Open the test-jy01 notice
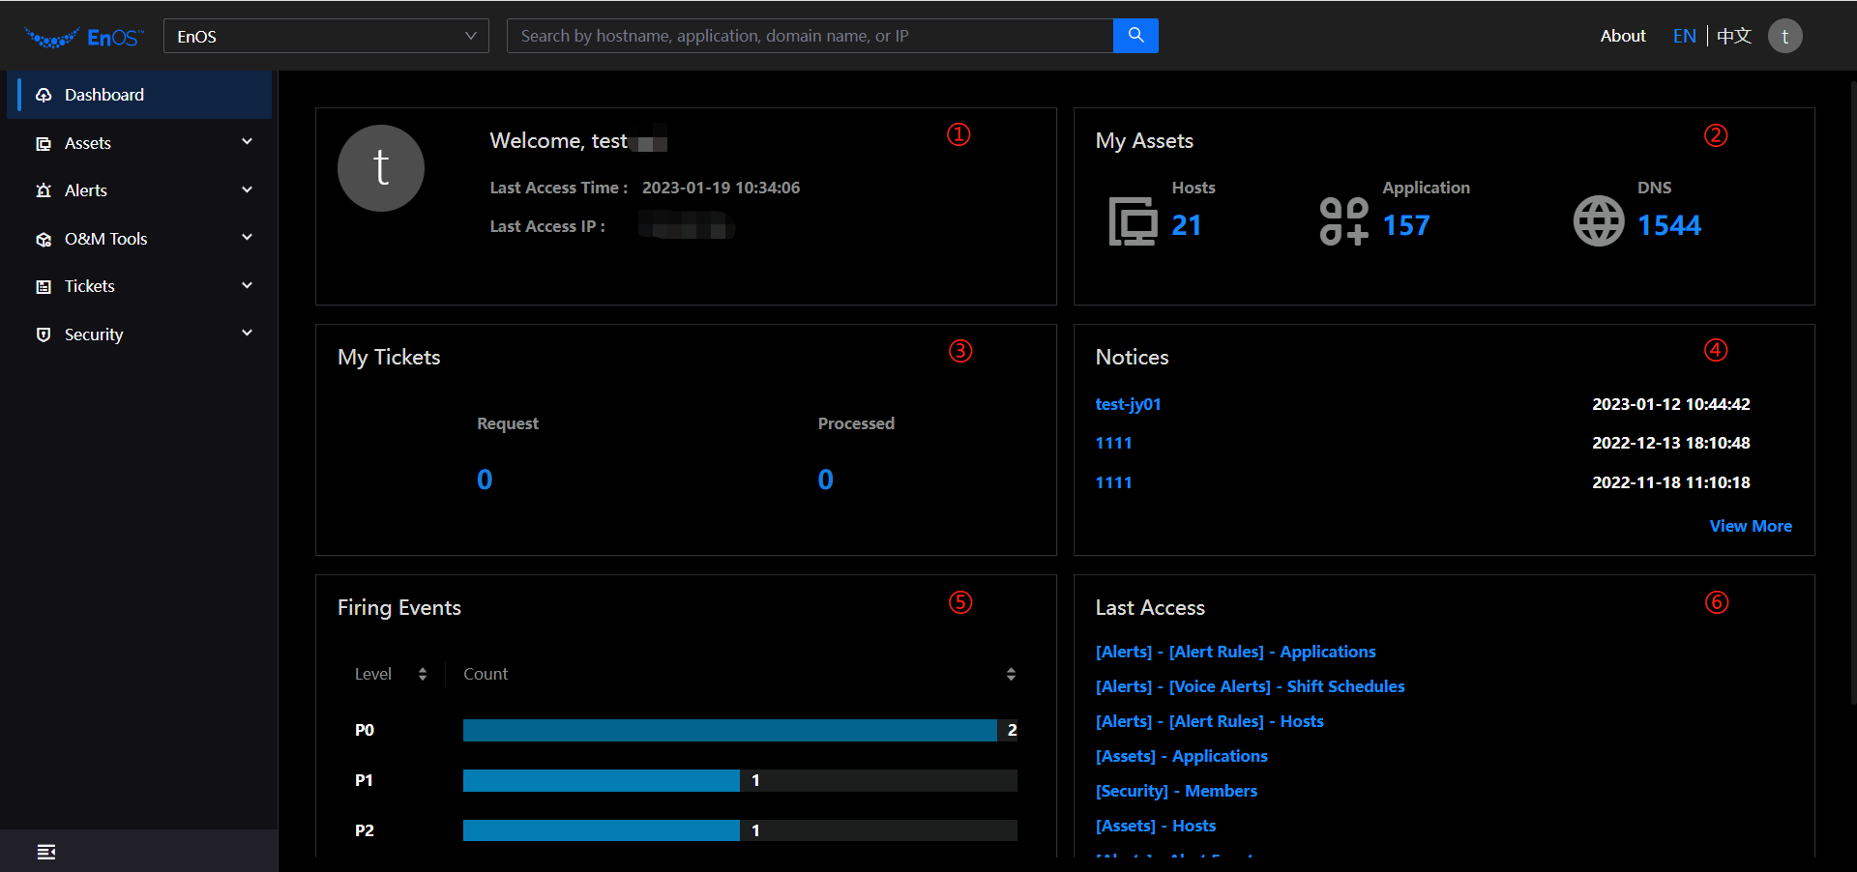Screen dimensions: 1857x872 (1128, 404)
